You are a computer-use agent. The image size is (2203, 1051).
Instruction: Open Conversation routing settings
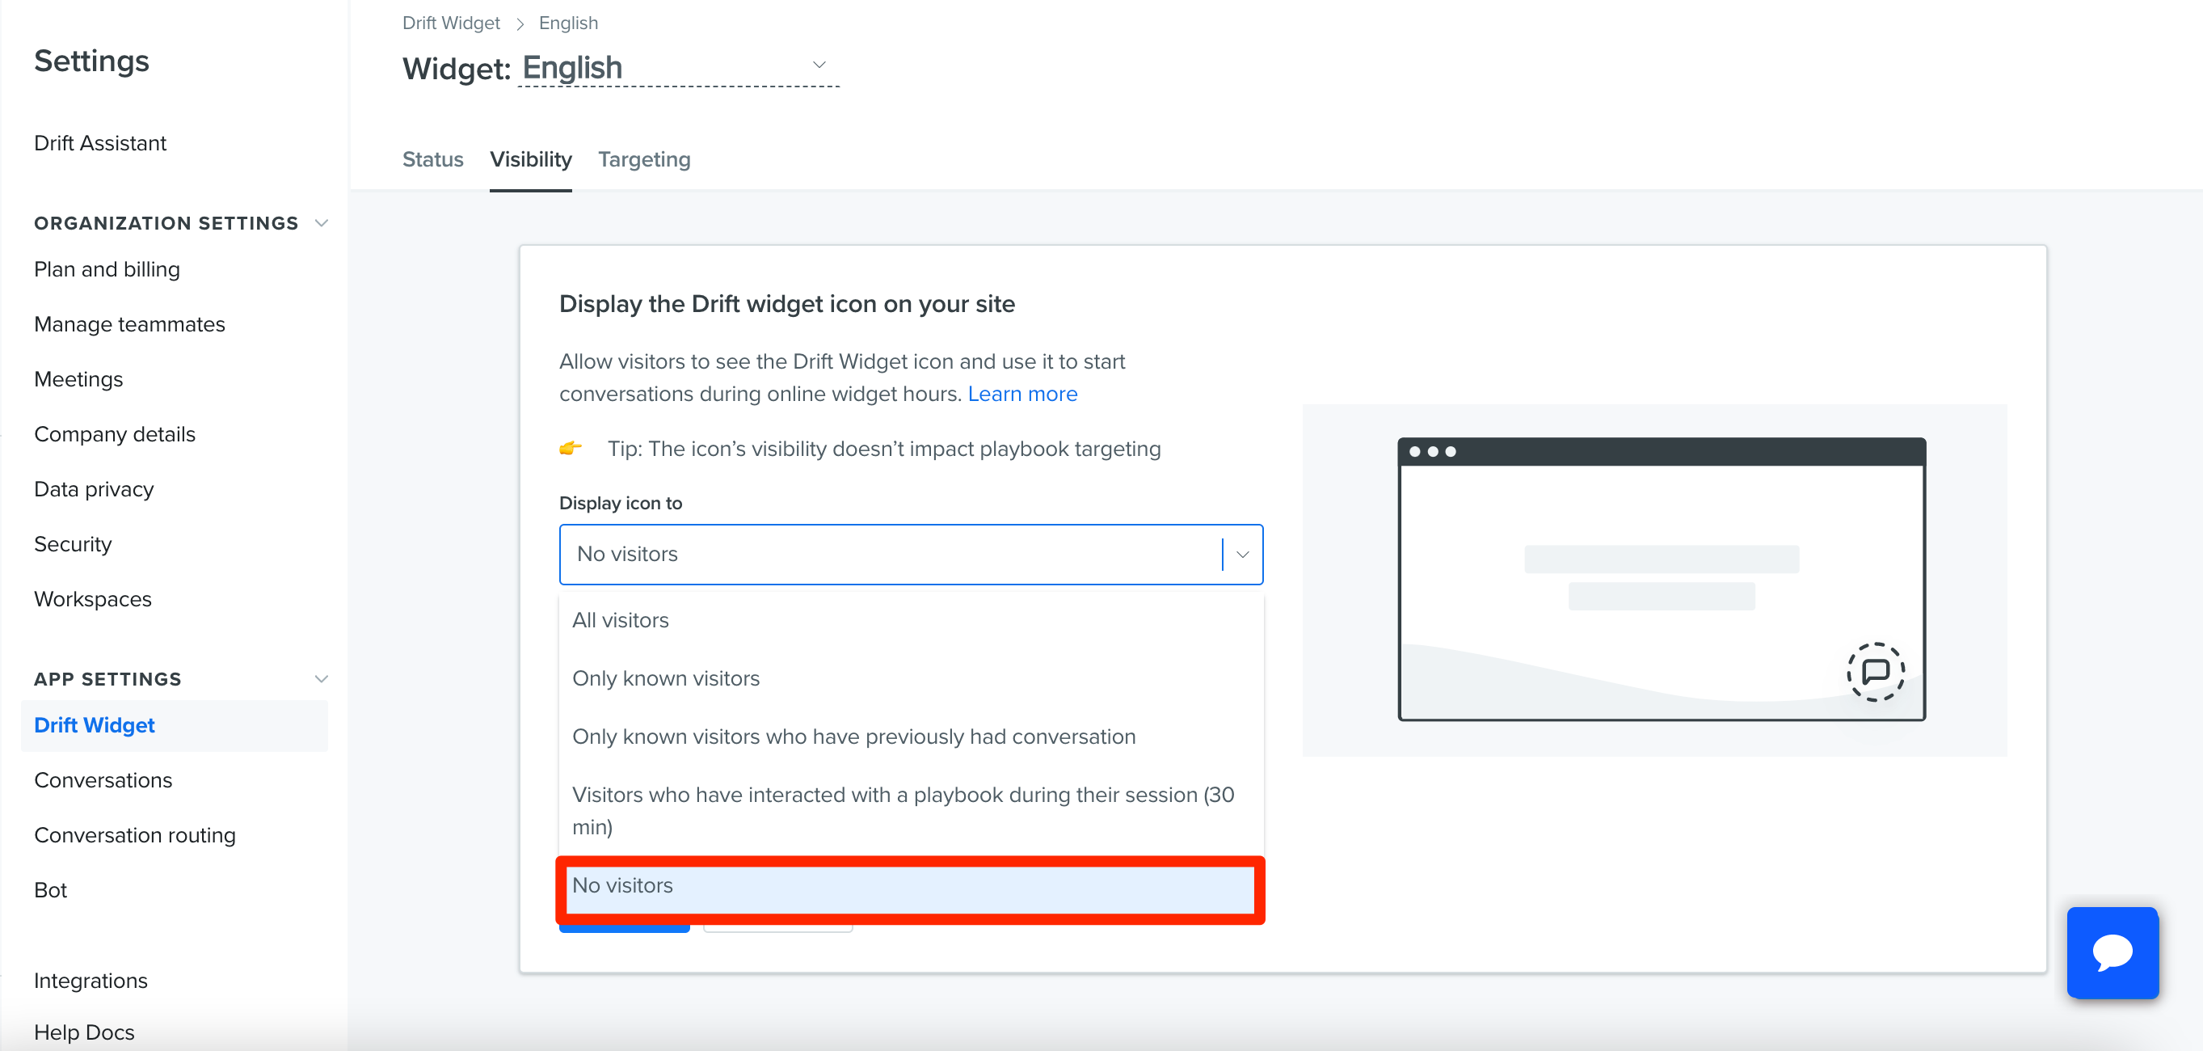pyautogui.click(x=134, y=835)
